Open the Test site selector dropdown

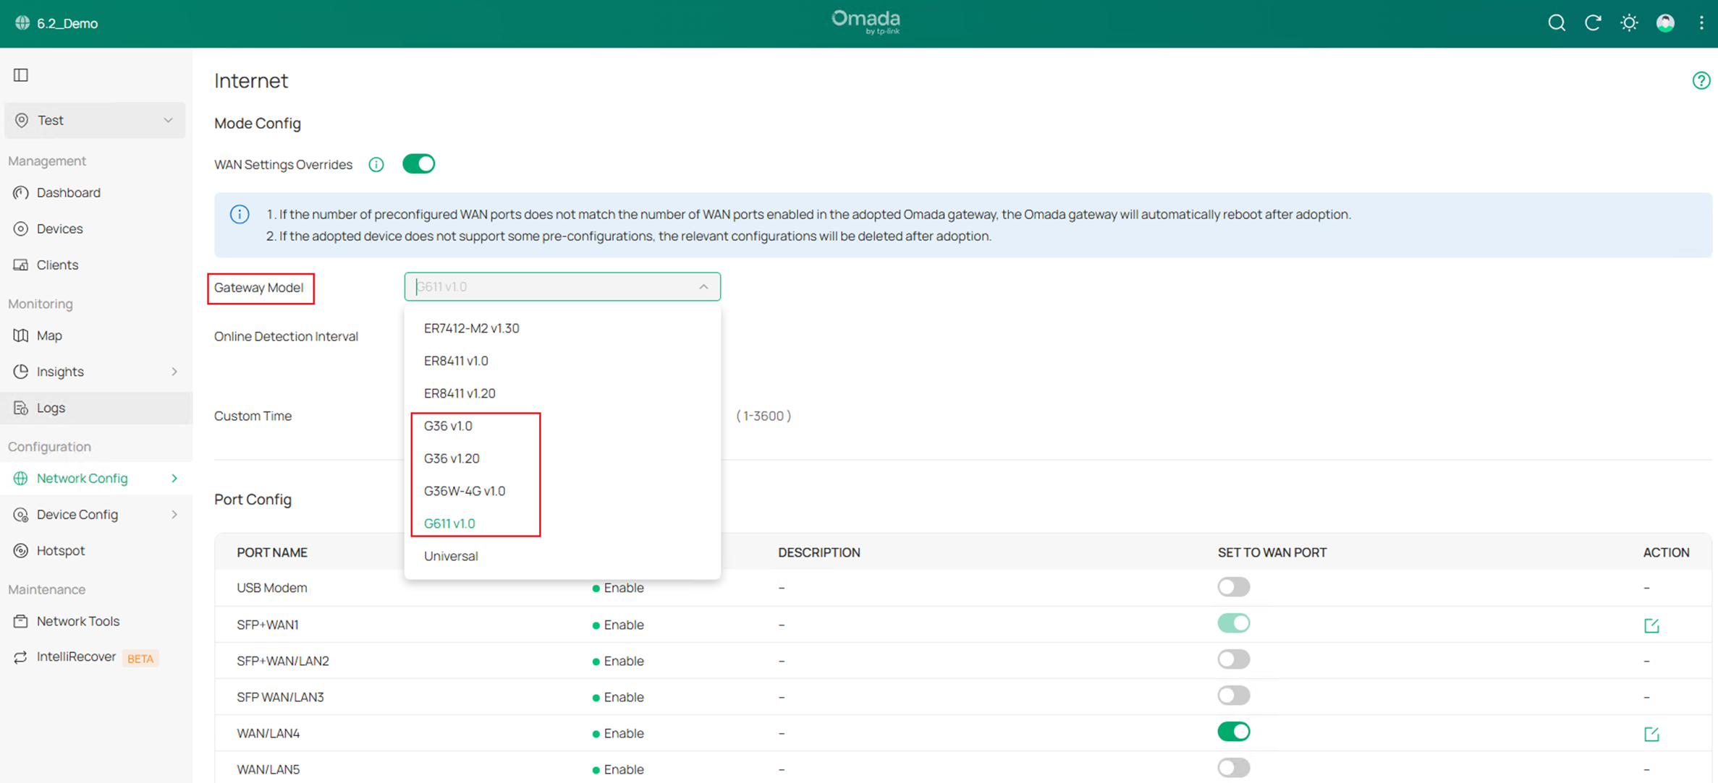tap(95, 120)
